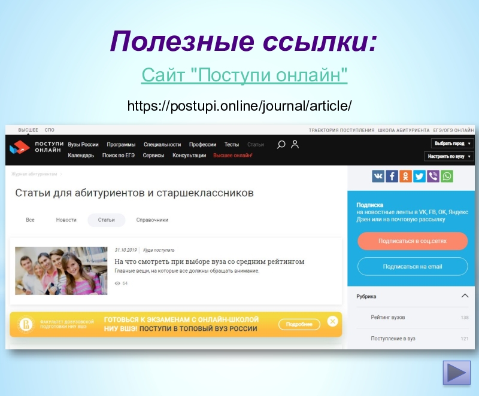Click Подробнее button in banner

point(299,324)
